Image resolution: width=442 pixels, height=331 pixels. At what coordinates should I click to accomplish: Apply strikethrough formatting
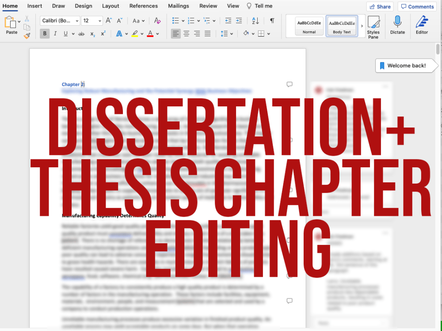click(x=81, y=34)
